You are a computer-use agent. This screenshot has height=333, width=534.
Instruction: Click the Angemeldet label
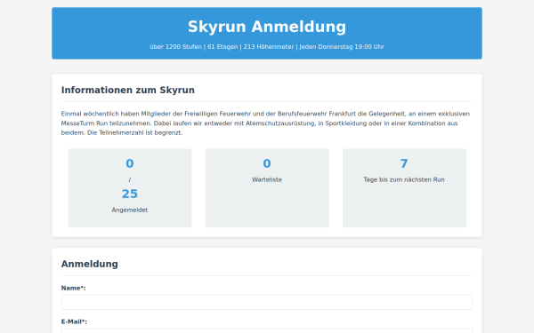click(x=130, y=210)
